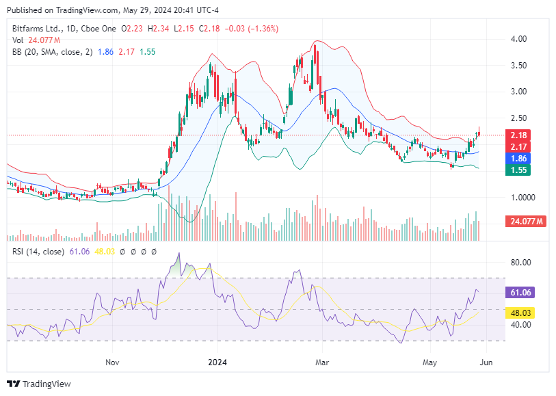Click the Nov label on time axis
This screenshot has height=396, width=556.
coord(112,362)
